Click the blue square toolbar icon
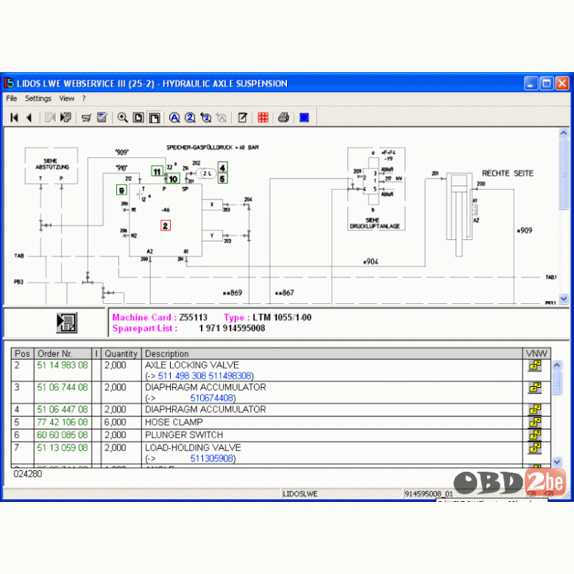This screenshot has height=574, width=574. (304, 118)
